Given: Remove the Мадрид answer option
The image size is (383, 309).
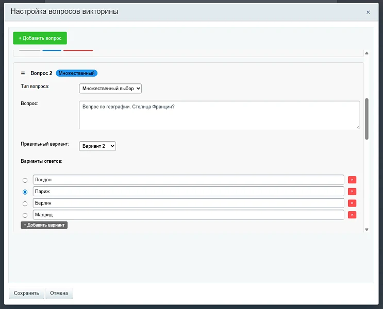Looking at the screenshot, I should click(x=352, y=215).
